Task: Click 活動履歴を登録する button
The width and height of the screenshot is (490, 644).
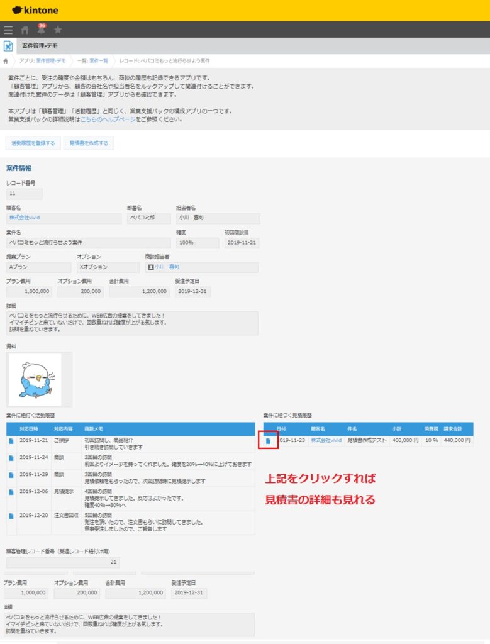Action: [x=33, y=143]
